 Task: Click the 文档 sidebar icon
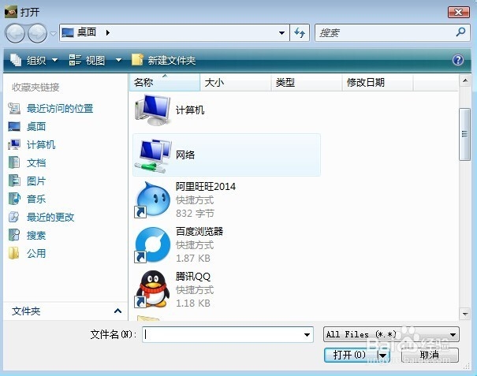[14, 162]
